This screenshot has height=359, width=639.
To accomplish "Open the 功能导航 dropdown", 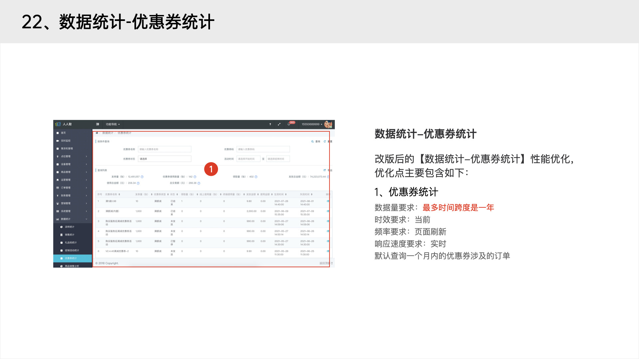I will click(113, 124).
